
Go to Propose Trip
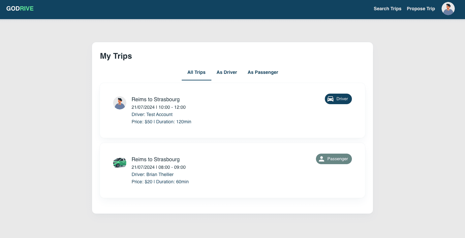(421, 9)
